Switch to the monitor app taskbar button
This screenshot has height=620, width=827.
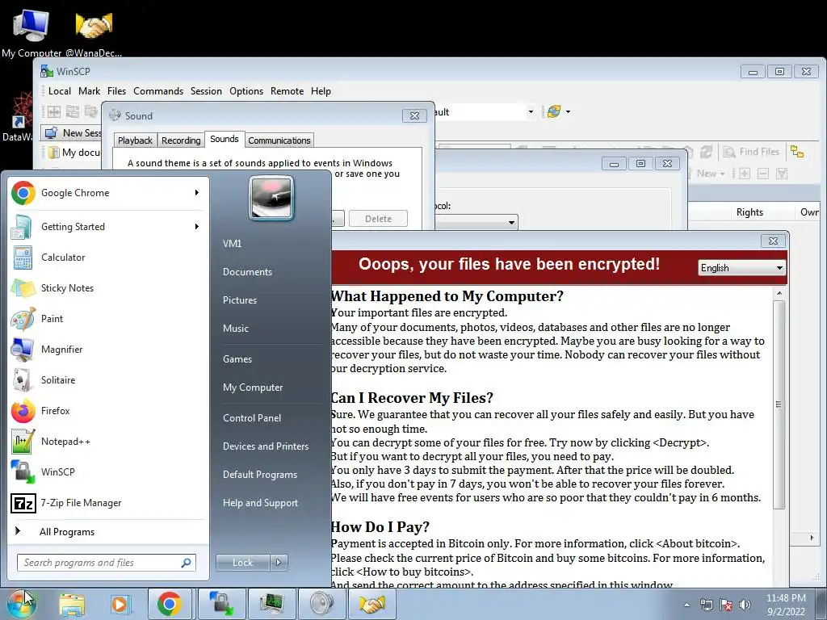coord(271,604)
